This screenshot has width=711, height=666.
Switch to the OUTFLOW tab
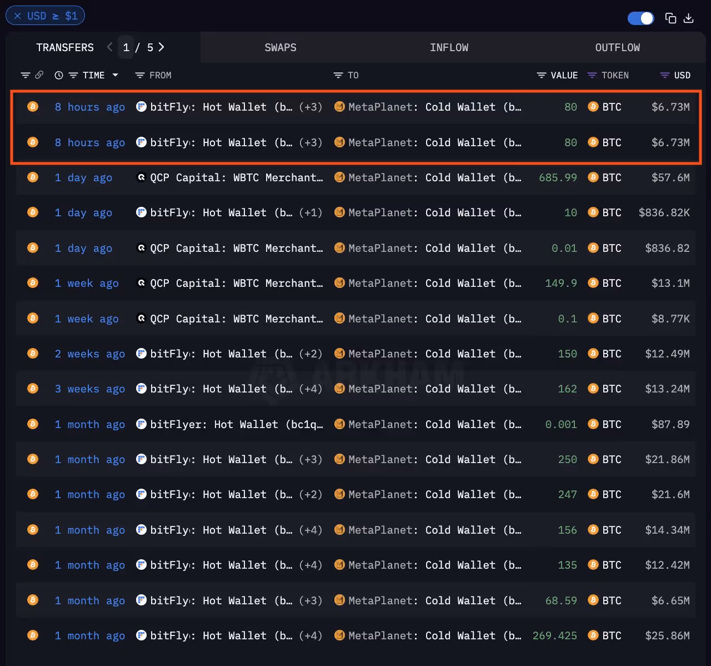[617, 47]
